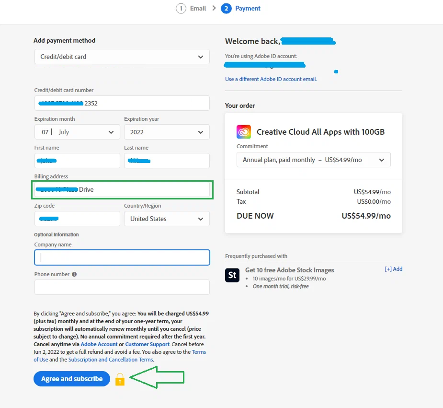The image size is (443, 408).
Task: Click the phone number help question icon
Action: click(x=74, y=274)
